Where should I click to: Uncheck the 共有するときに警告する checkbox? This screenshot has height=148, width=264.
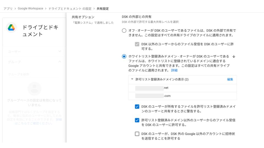(137, 107)
